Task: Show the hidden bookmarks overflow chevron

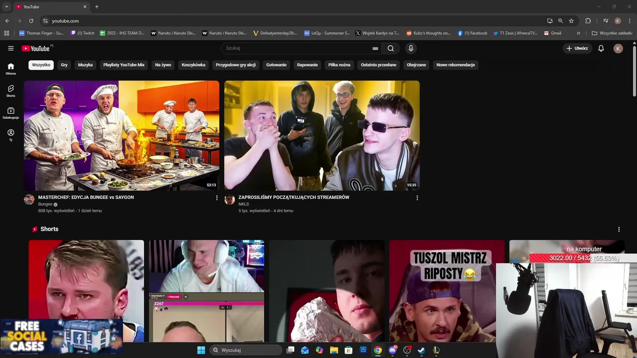Action: click(x=578, y=33)
